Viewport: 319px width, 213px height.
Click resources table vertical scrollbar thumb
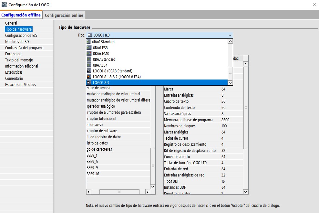click(x=246, y=108)
